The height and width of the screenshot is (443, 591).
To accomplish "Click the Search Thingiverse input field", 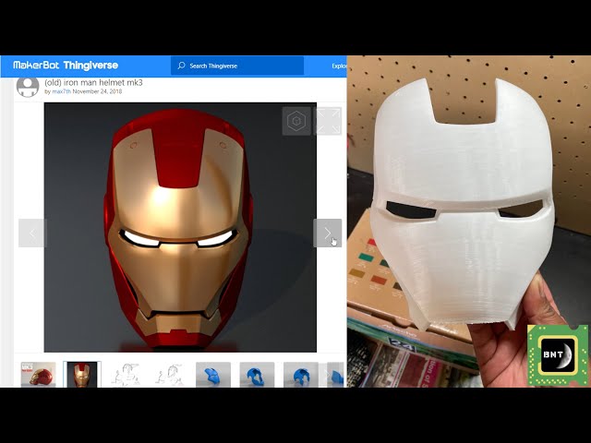I will click(x=237, y=66).
